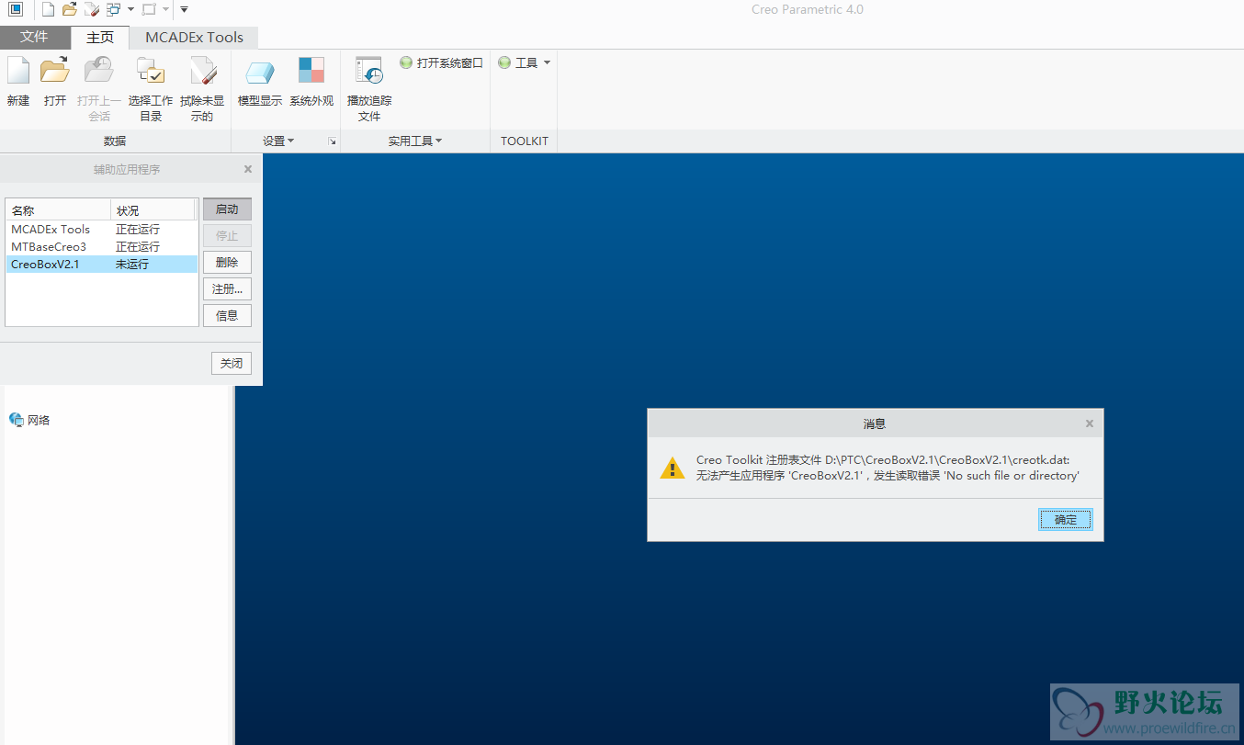Switch to the MCADEx Tools ribbon tab

(x=194, y=37)
